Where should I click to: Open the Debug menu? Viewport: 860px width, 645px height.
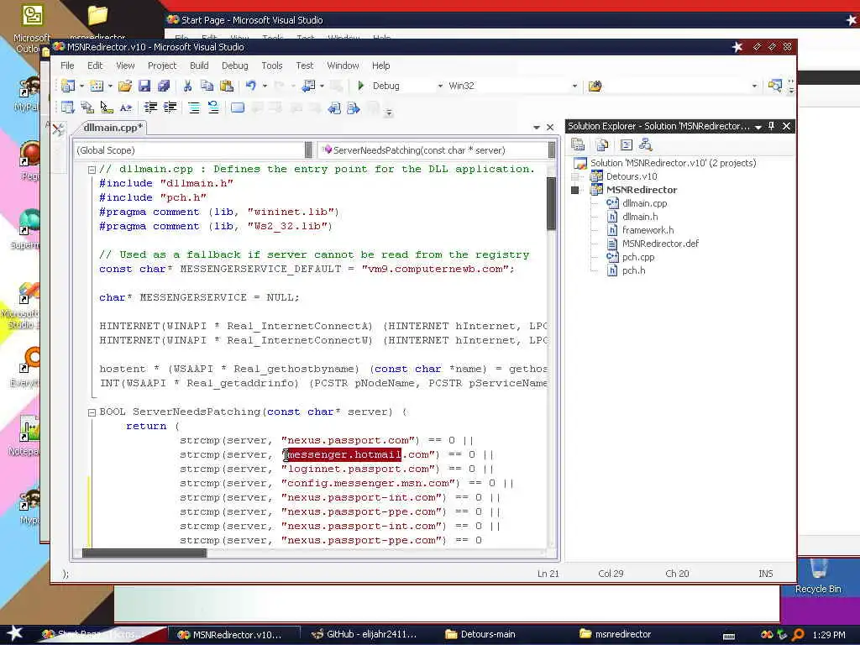click(x=235, y=66)
